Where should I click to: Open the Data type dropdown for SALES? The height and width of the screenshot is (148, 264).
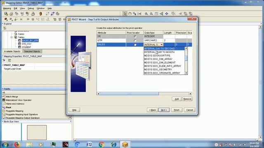click(x=161, y=45)
